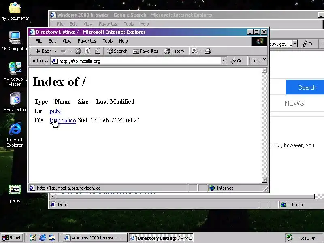This screenshot has height=243, width=324.
Task: Select the My Computer desktop icon
Action: coord(14,41)
